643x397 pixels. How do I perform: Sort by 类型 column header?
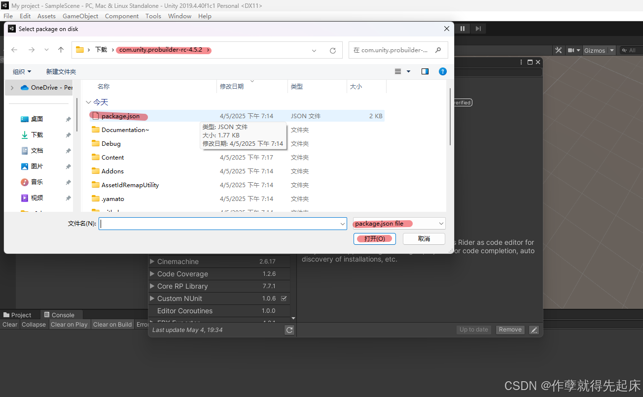[297, 87]
